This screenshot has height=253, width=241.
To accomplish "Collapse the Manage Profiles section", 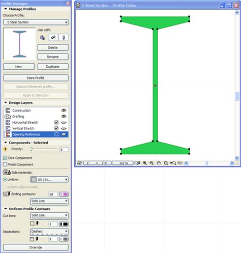I will coord(6,9).
